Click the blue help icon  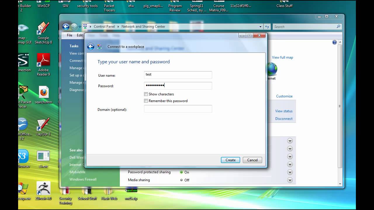tap(335, 42)
